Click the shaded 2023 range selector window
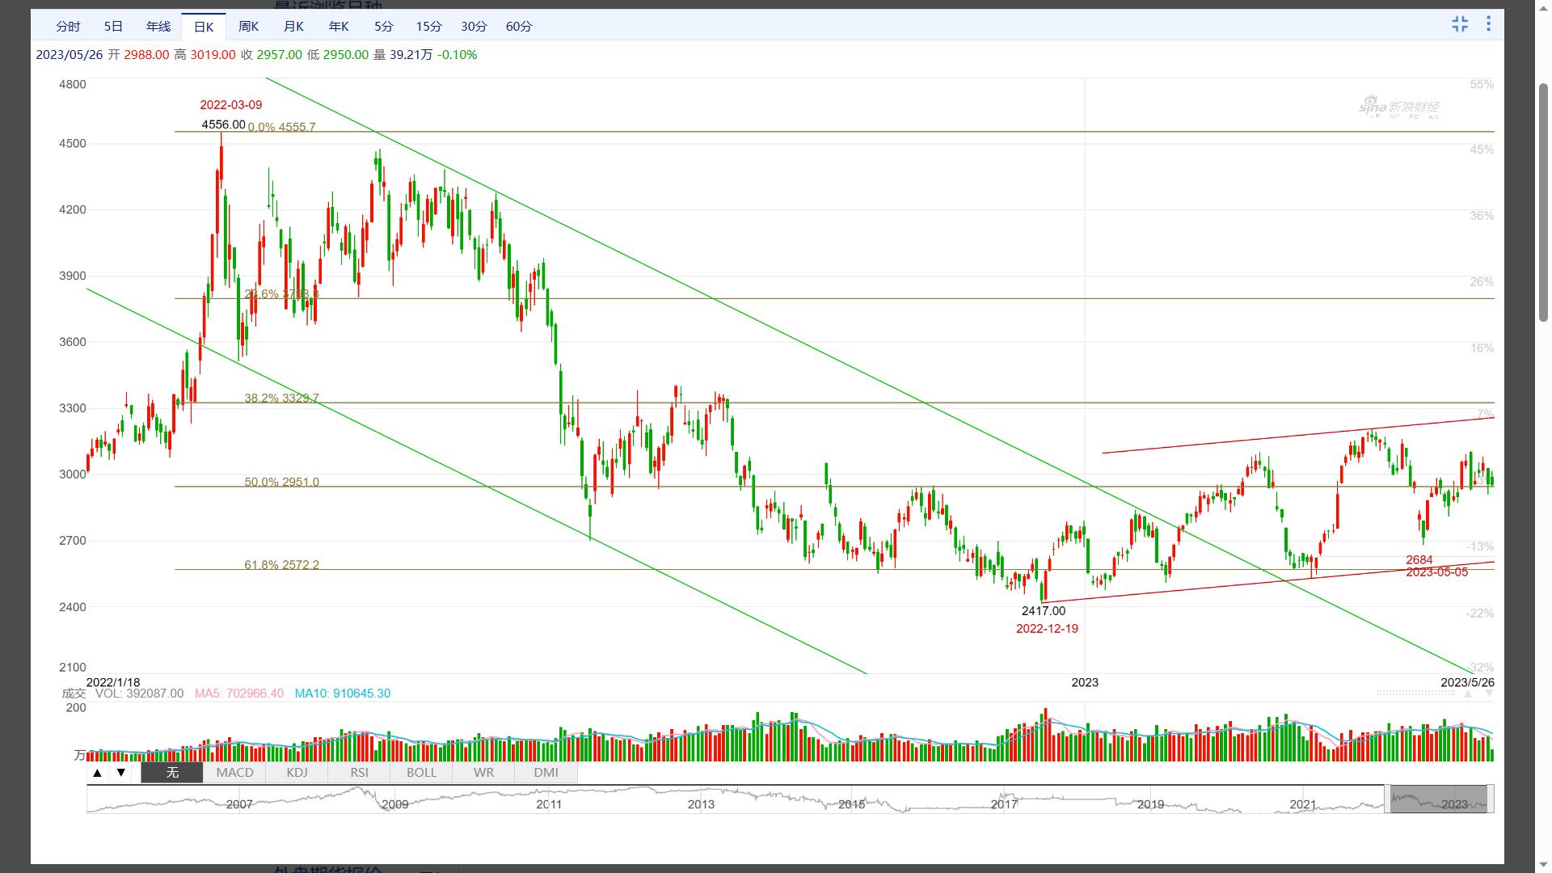This screenshot has width=1552, height=873. 1438,799
